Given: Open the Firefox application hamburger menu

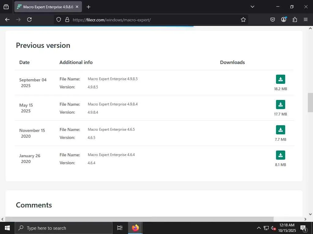Looking at the screenshot, I should (x=306, y=19).
